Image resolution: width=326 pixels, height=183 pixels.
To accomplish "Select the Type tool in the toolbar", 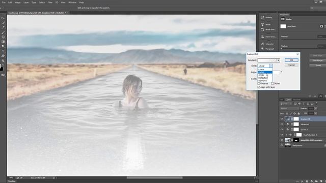I will click(x=3, y=51).
